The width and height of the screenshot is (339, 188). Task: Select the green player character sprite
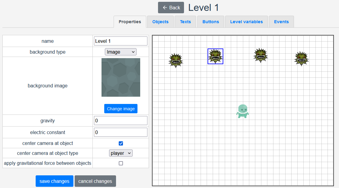tap(243, 111)
